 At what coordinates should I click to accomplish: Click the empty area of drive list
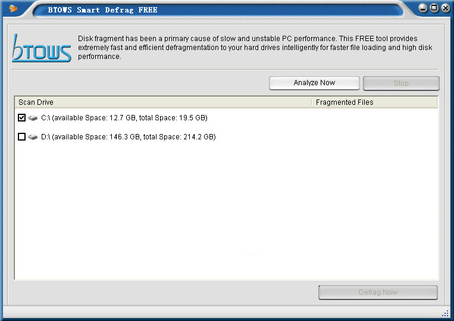pyautogui.click(x=226, y=214)
